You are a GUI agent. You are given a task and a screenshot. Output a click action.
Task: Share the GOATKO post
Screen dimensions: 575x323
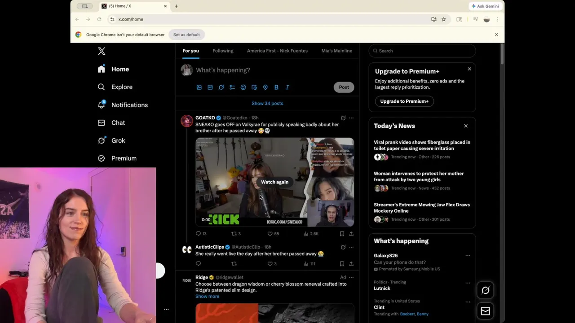coord(351,234)
